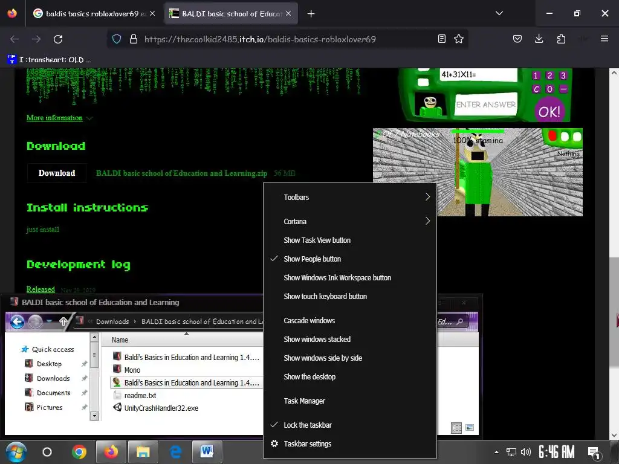
Task: Open the tracking protection shield icon
Action: click(117, 39)
